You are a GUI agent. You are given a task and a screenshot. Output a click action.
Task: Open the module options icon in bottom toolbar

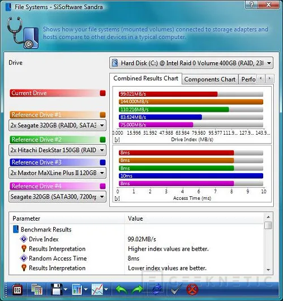(x=18, y=289)
